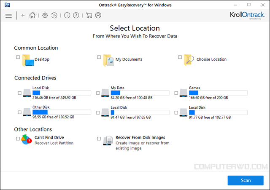Click the Home icon
270x190 pixels.
(x=32, y=15)
